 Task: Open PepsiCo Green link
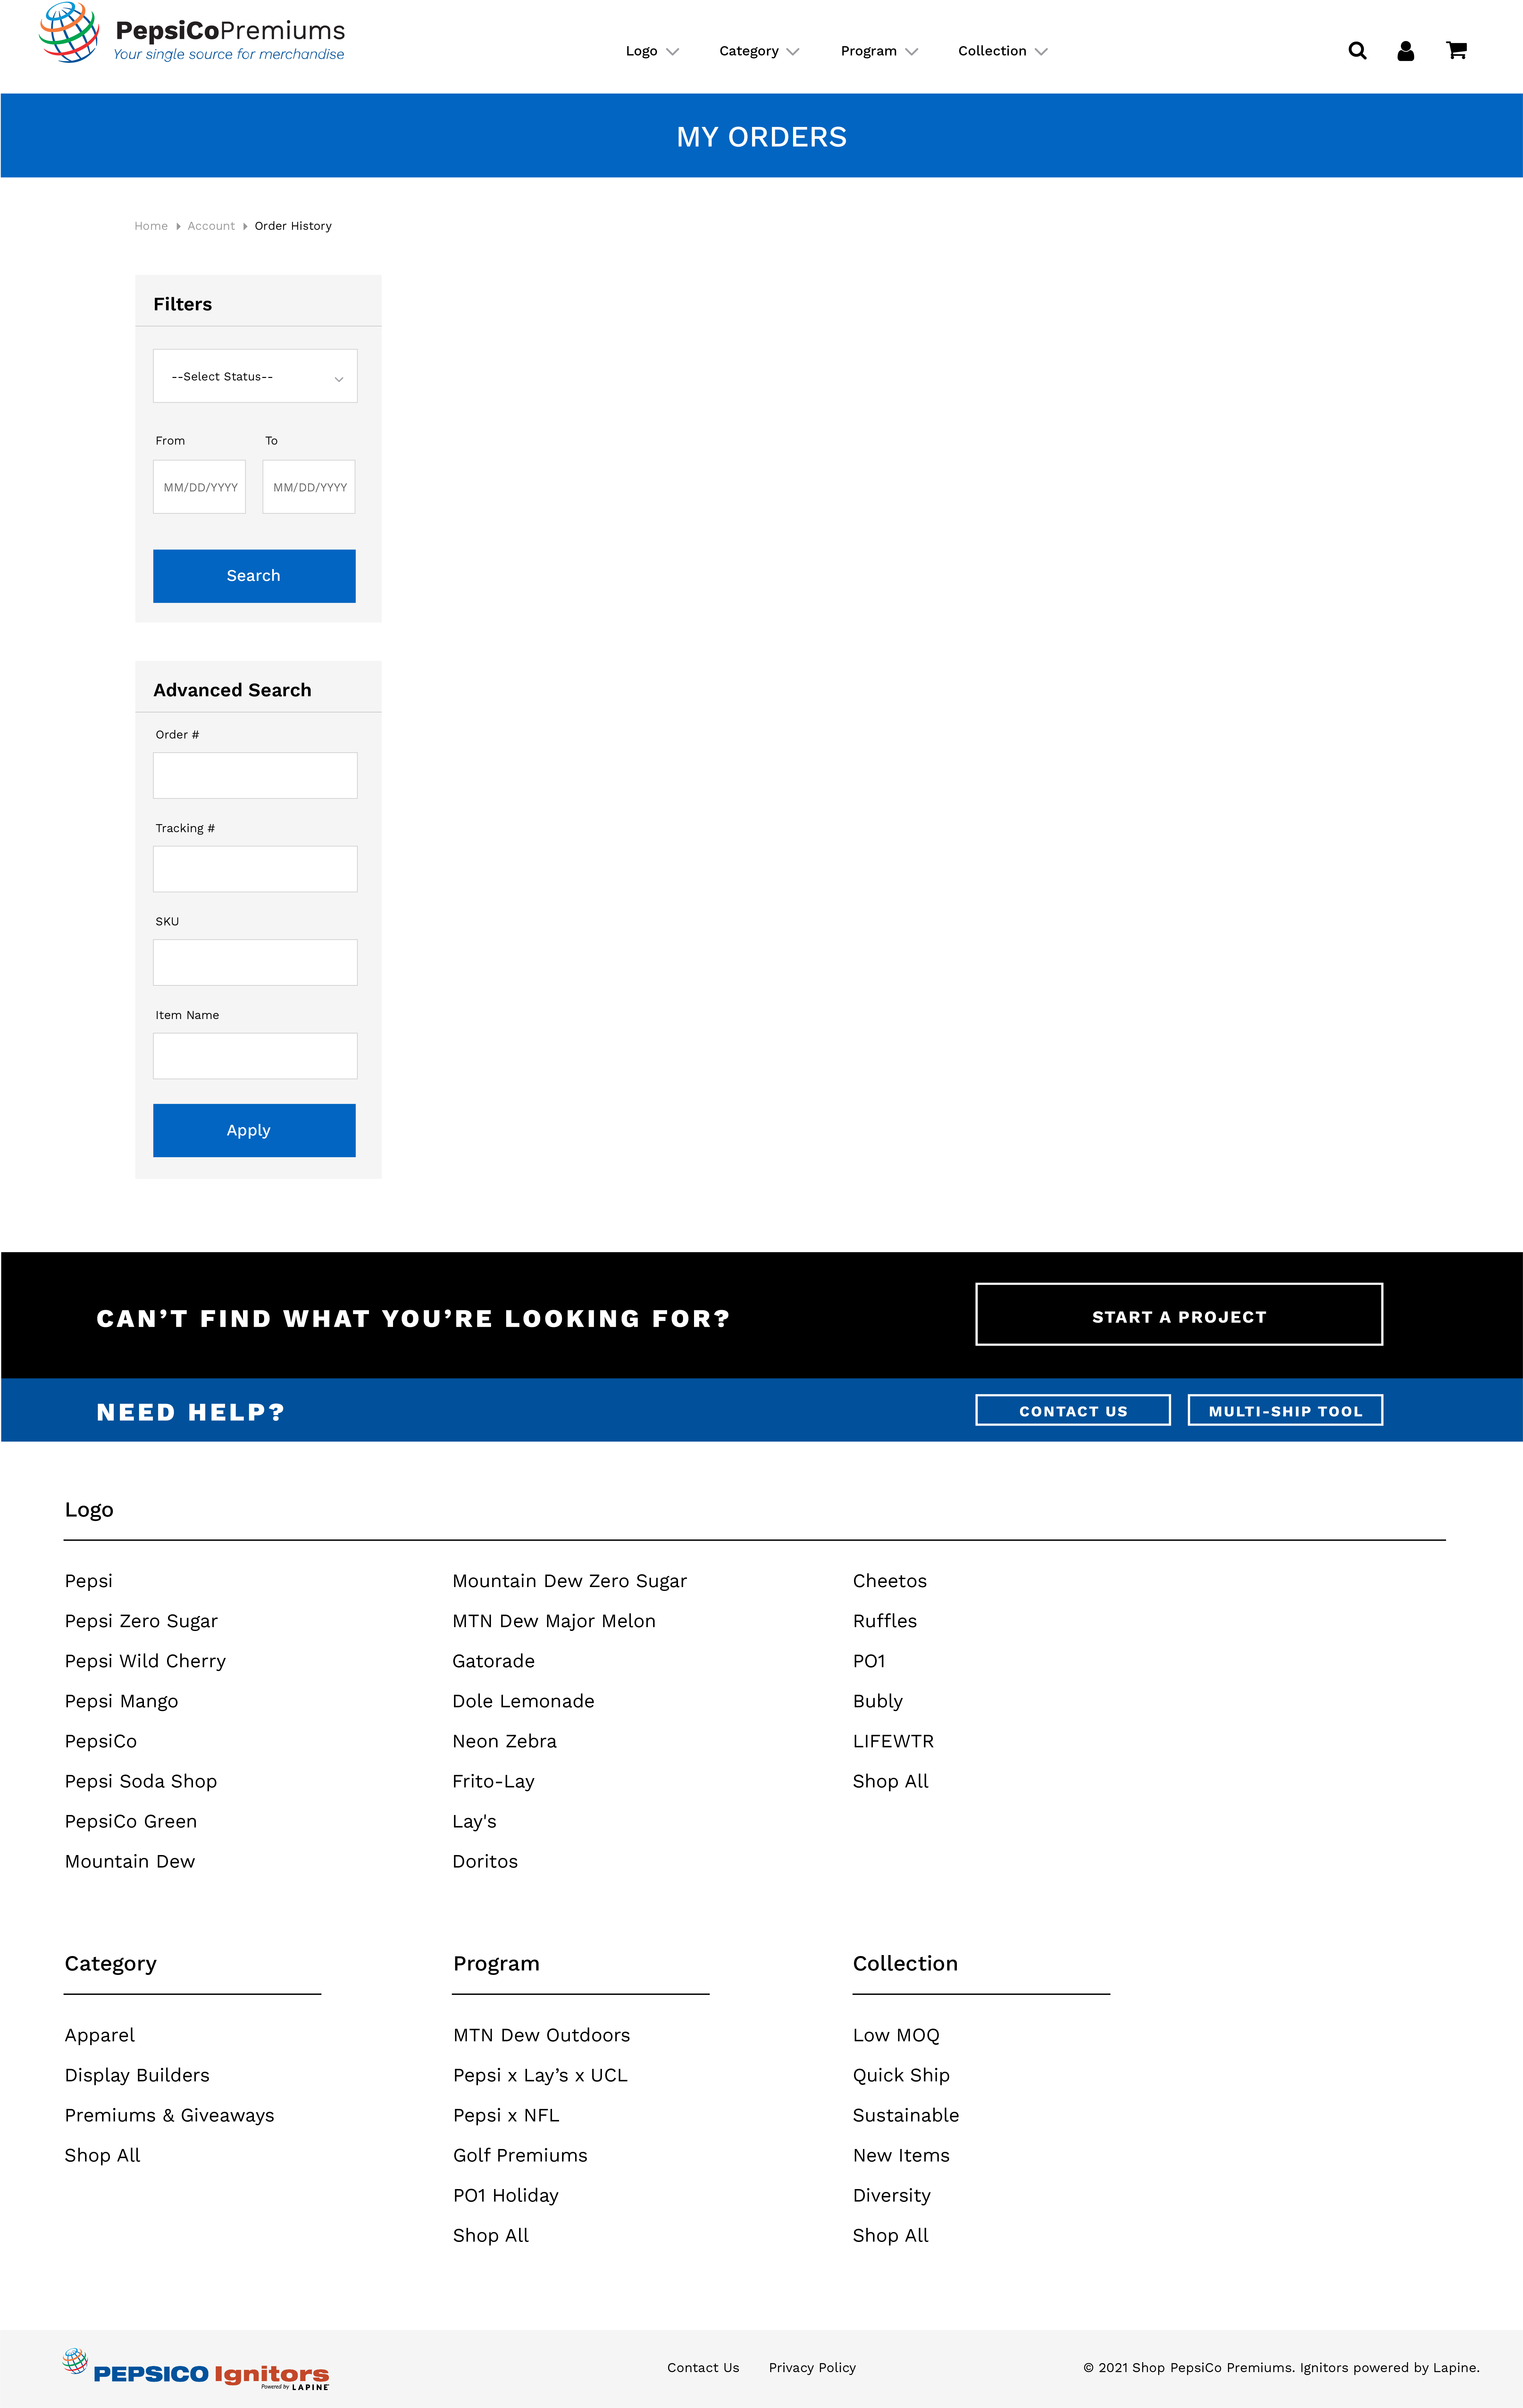point(131,1821)
